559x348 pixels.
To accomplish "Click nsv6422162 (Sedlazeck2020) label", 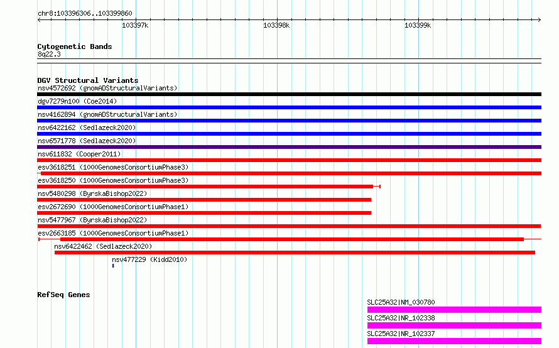I will (87, 128).
